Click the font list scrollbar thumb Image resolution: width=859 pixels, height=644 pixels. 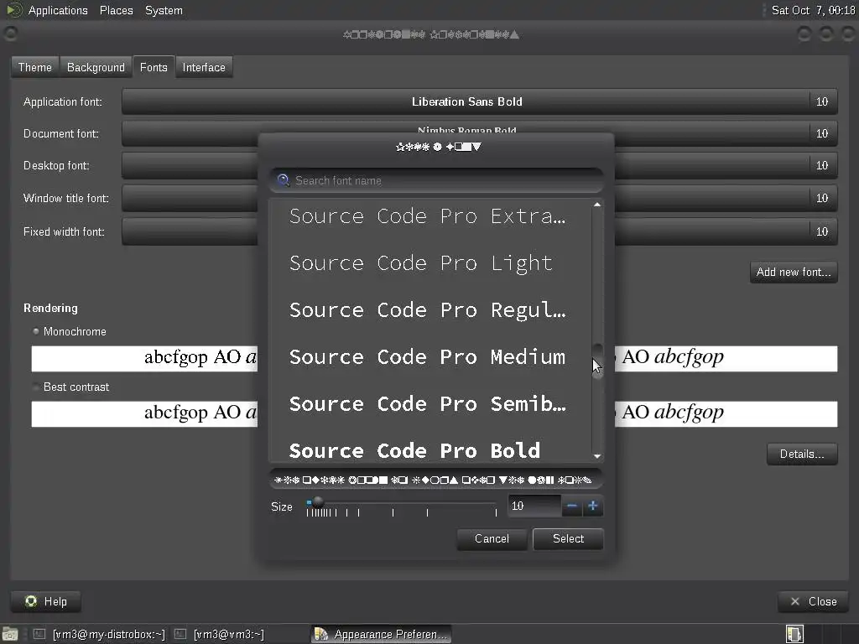[597, 361]
